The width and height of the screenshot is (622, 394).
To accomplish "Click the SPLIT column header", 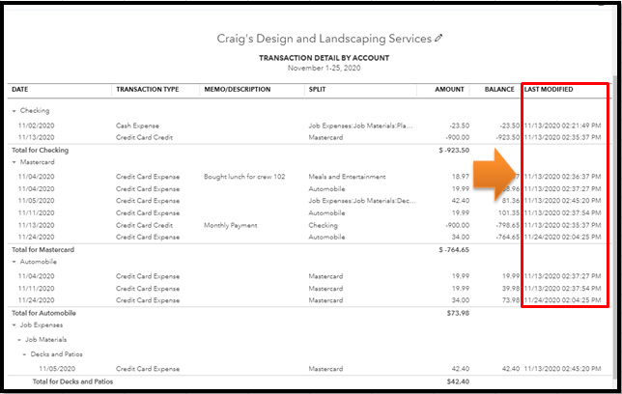I will click(x=317, y=89).
